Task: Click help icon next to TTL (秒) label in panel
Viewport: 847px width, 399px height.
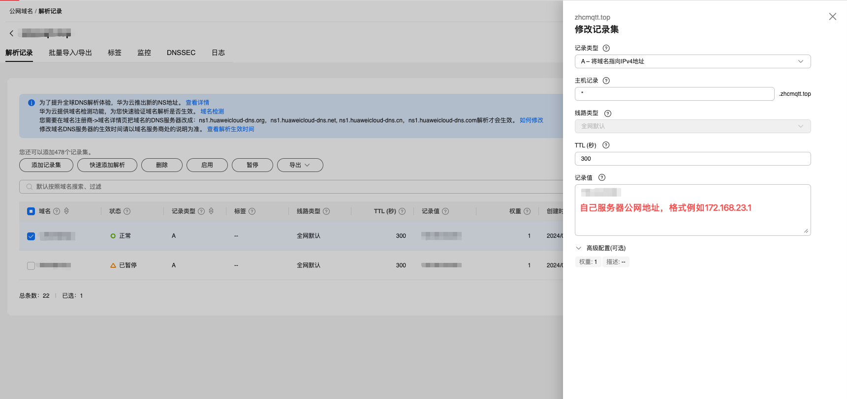Action: pos(606,145)
